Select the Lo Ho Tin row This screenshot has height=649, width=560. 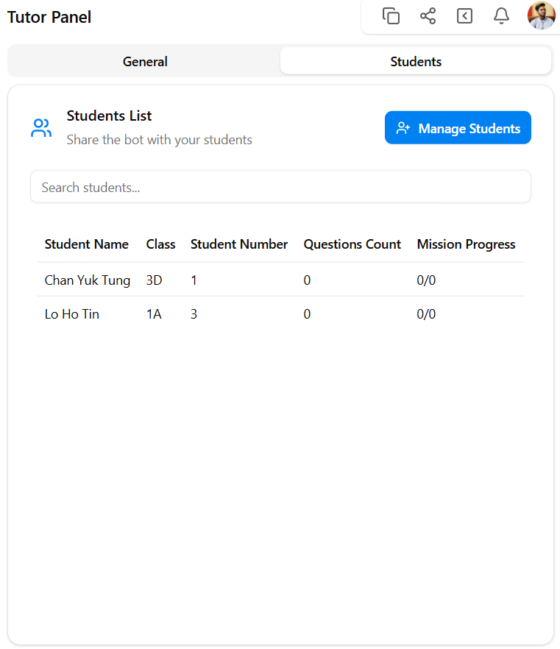71,314
